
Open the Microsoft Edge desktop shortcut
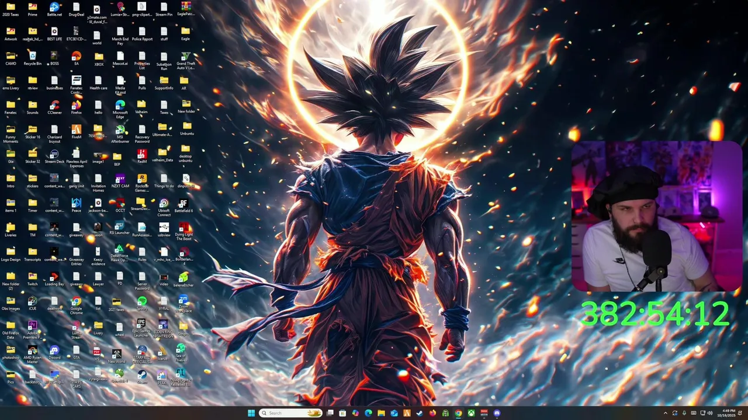click(x=120, y=109)
